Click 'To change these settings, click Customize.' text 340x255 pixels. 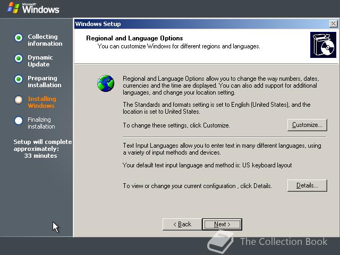[176, 125]
